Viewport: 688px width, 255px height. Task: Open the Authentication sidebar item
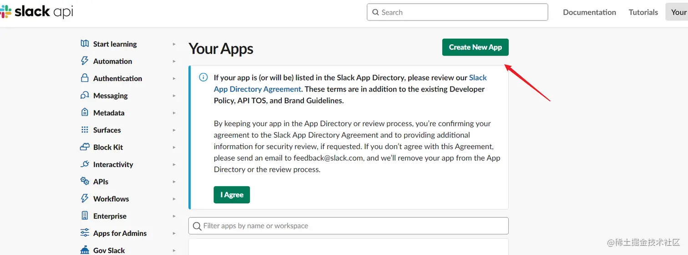[x=117, y=78]
